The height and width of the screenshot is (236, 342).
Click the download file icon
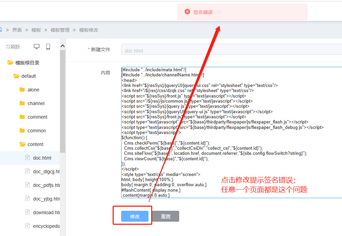tap(28, 212)
